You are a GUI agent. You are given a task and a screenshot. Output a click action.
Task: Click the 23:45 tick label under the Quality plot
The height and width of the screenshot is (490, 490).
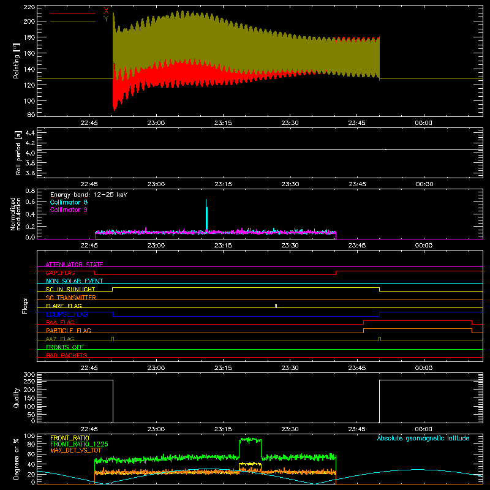tap(357, 429)
